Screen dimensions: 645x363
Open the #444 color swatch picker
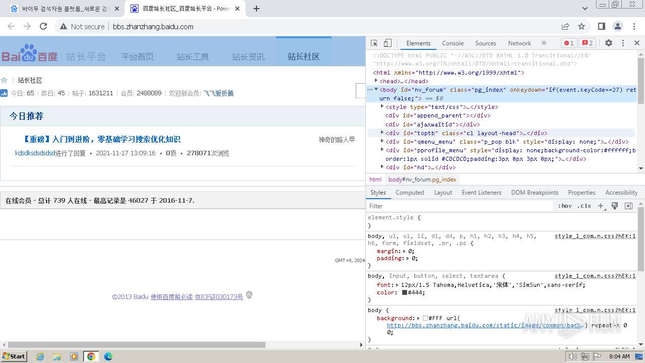[404, 292]
